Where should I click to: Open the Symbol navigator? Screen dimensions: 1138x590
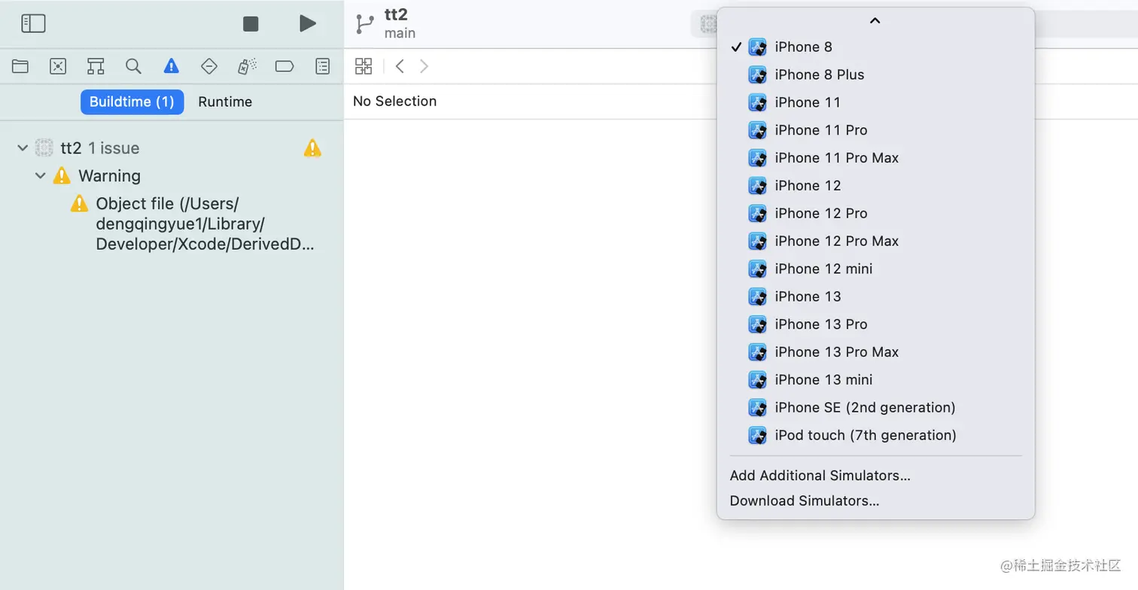coord(96,66)
